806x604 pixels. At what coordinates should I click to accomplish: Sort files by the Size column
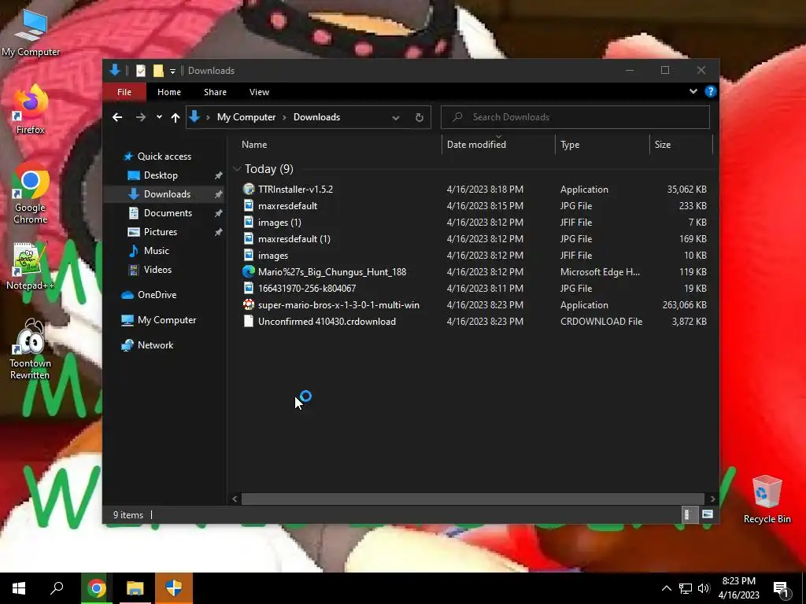tap(663, 145)
